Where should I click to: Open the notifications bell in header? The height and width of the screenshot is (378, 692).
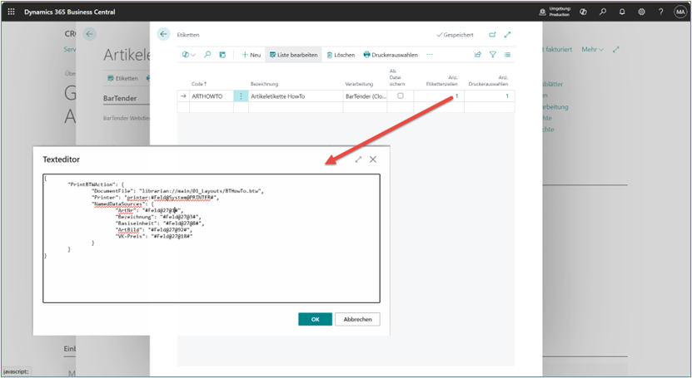coord(622,12)
